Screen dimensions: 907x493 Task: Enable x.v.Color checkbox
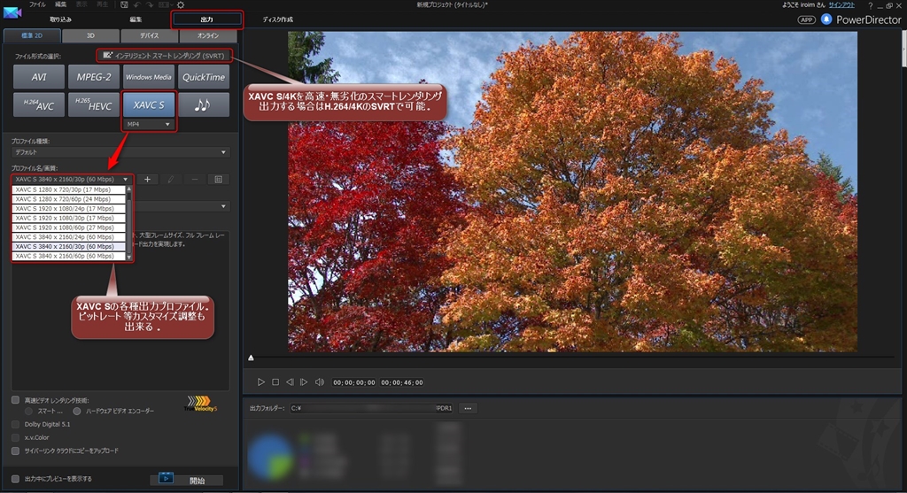pyautogui.click(x=16, y=437)
